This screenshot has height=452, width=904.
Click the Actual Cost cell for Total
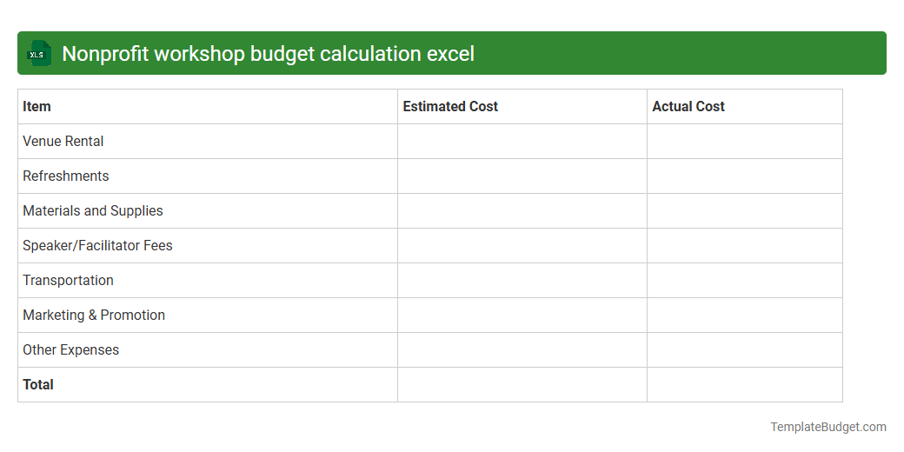tap(745, 384)
